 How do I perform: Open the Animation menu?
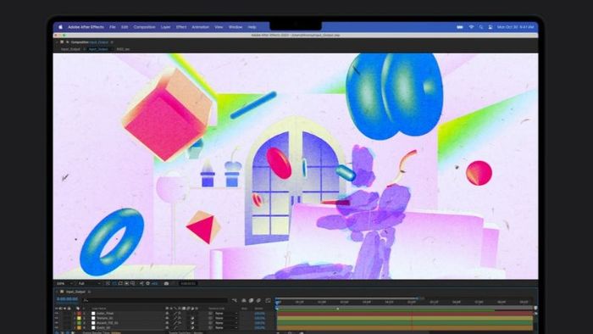click(x=200, y=27)
